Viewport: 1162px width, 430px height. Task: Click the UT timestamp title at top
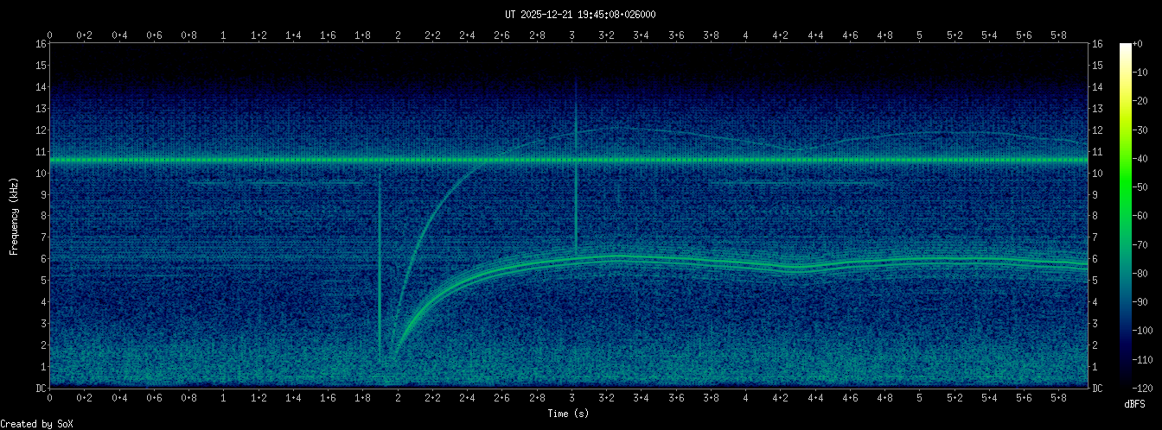click(580, 15)
